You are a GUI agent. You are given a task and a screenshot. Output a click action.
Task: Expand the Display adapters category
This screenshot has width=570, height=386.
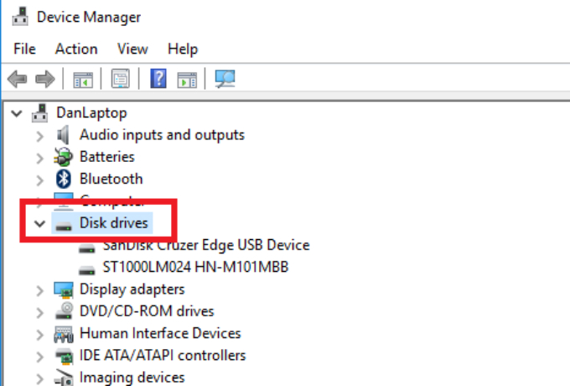[x=39, y=289]
